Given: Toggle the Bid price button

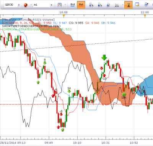Looking at the screenshot, I should pyautogui.click(x=73, y=5).
